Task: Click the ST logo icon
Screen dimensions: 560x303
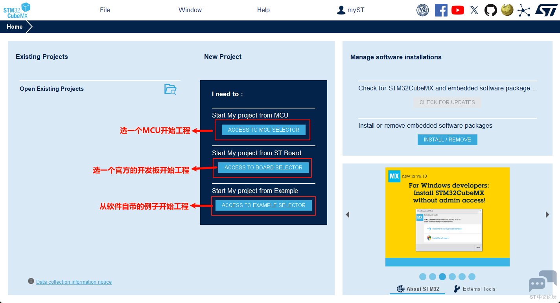Action: coord(546,10)
